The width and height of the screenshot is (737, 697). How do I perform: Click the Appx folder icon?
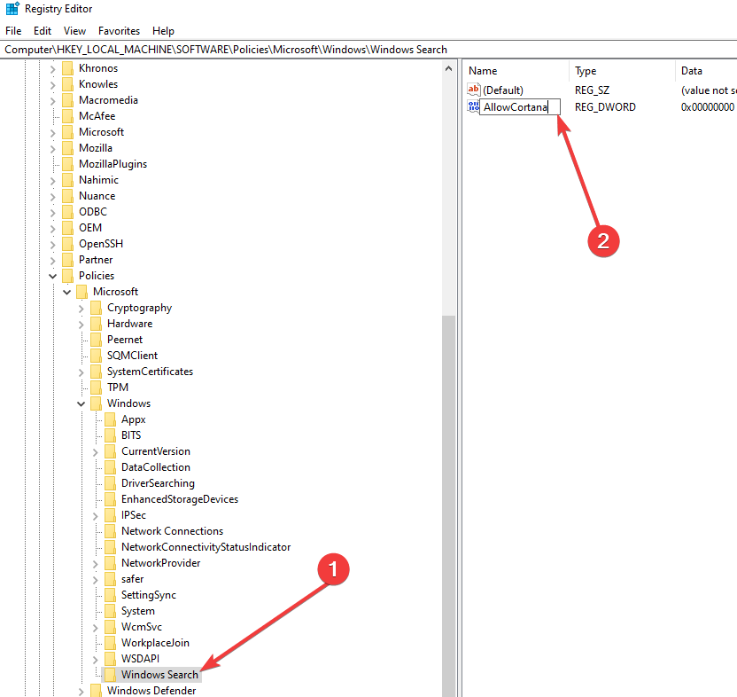tap(111, 419)
